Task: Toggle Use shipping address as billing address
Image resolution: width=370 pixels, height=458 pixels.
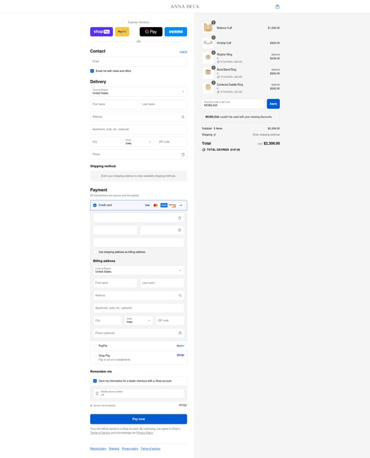Action: (95, 252)
